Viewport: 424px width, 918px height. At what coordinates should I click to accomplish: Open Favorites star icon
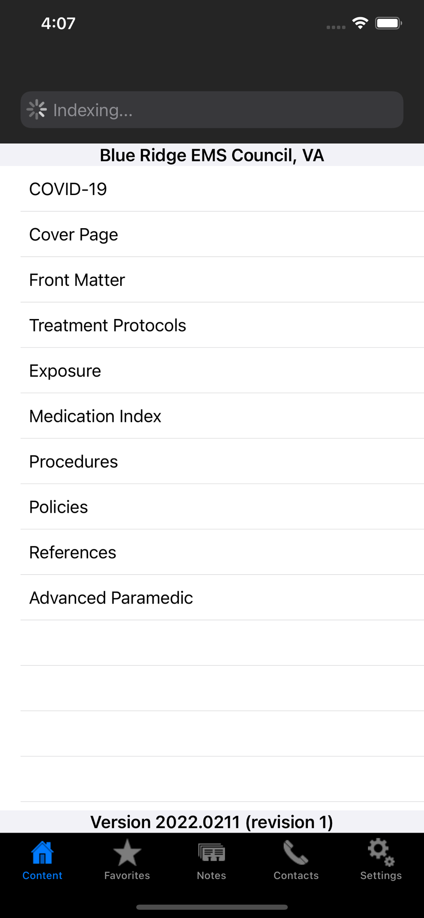(127, 853)
